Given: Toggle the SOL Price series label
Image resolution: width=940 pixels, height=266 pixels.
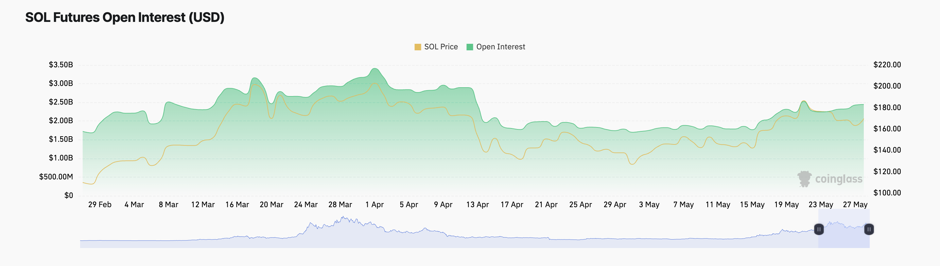Looking at the screenshot, I should pyautogui.click(x=441, y=47).
